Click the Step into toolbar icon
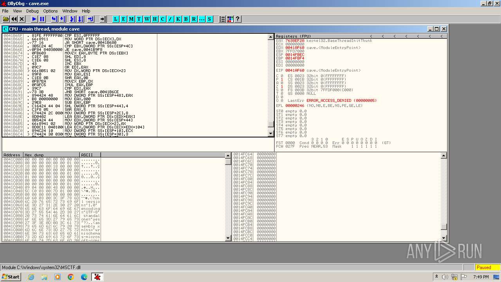Image resolution: width=501 pixels, height=282 pixels. 54,19
